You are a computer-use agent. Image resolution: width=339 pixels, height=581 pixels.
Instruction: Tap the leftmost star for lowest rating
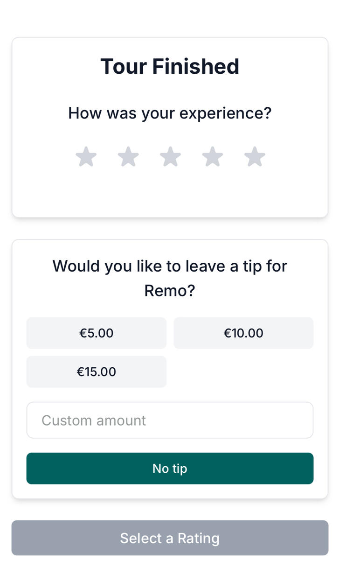pos(86,157)
